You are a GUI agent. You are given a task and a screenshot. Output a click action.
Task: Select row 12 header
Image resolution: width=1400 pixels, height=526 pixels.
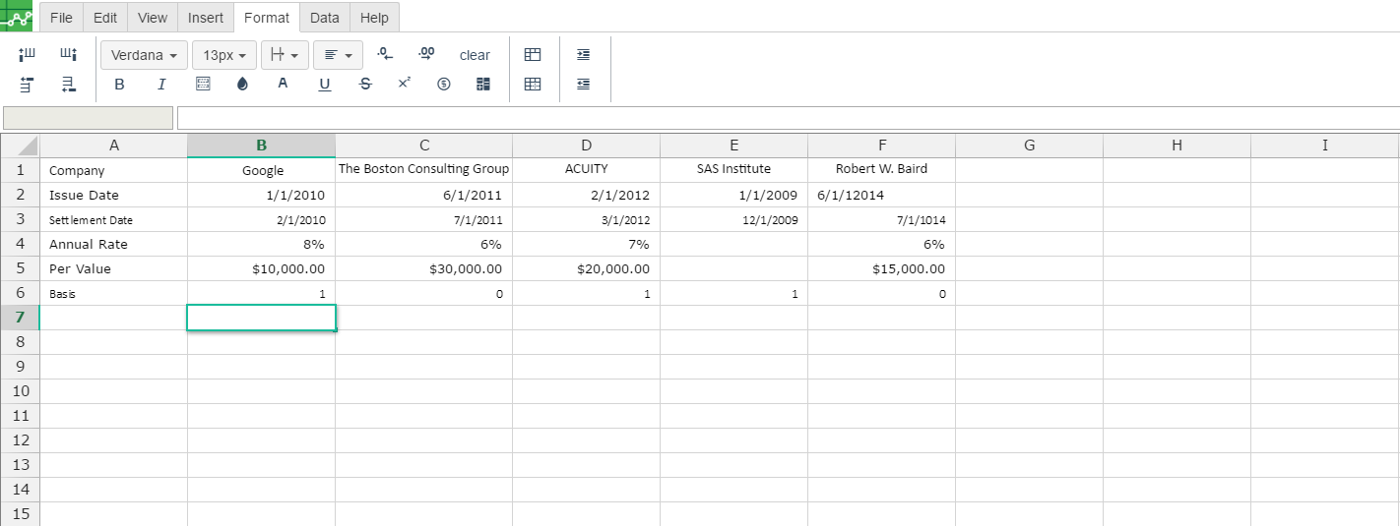click(21, 440)
